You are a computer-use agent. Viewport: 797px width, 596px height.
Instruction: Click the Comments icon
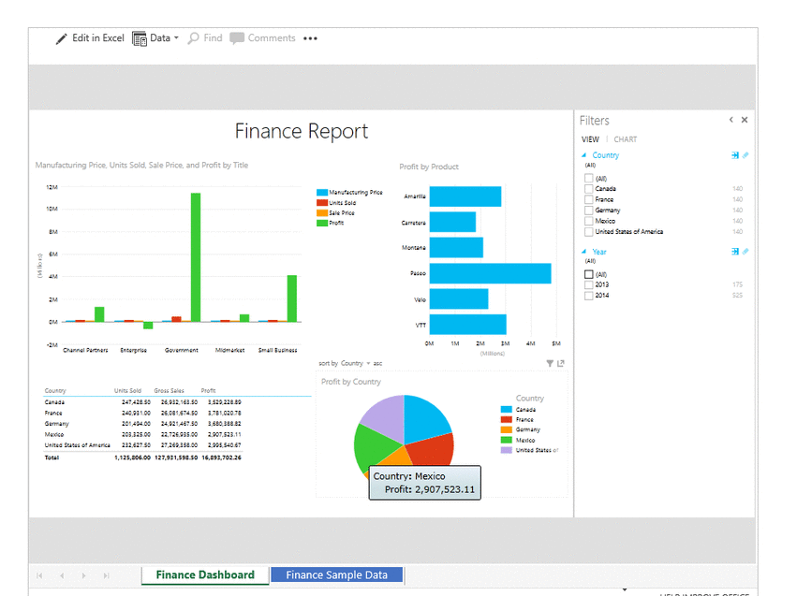[x=237, y=37]
